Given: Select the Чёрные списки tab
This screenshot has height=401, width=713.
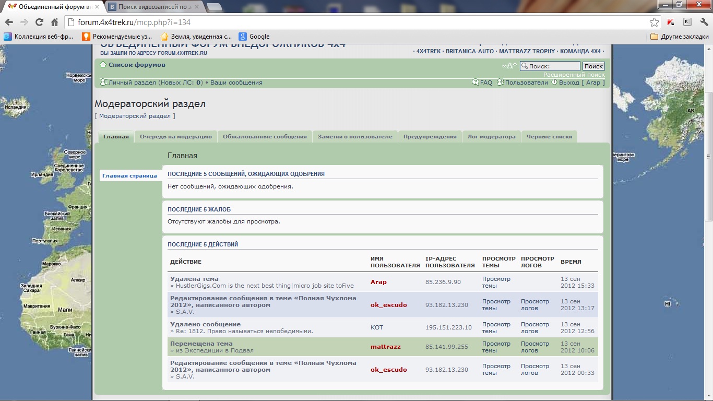Looking at the screenshot, I should click(x=549, y=137).
